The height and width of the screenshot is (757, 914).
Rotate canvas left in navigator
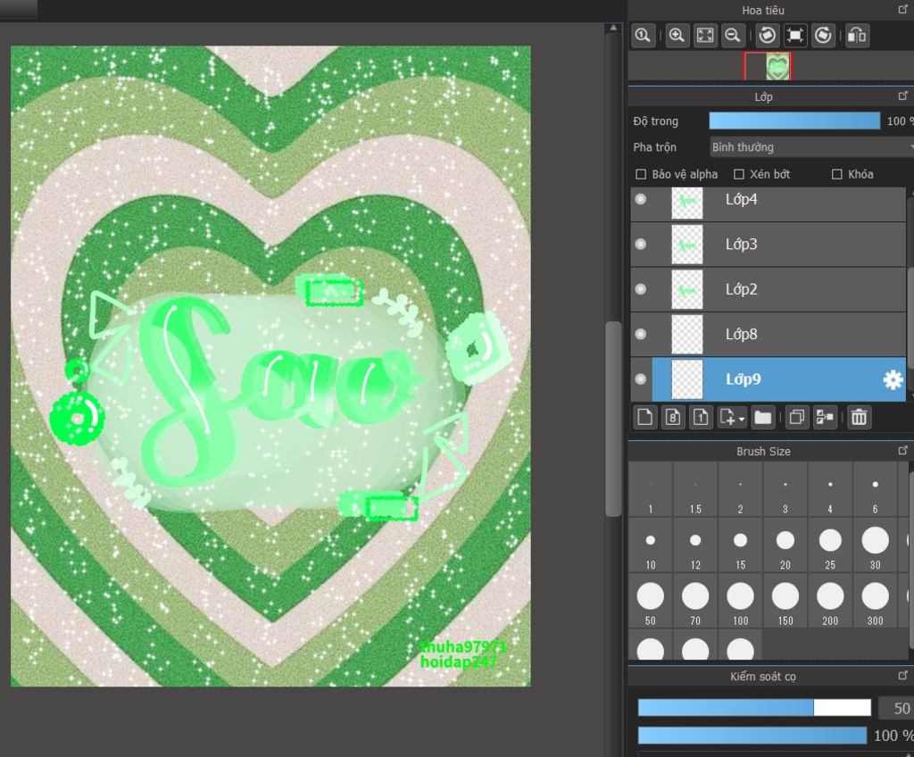tap(767, 36)
